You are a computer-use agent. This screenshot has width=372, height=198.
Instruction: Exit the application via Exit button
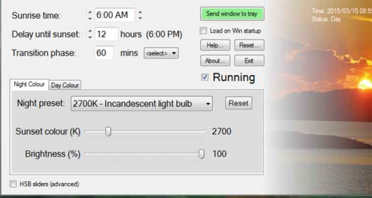[249, 61]
